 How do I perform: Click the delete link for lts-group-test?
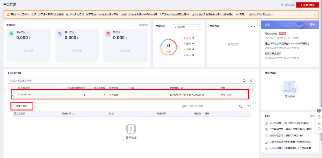coord(230,95)
